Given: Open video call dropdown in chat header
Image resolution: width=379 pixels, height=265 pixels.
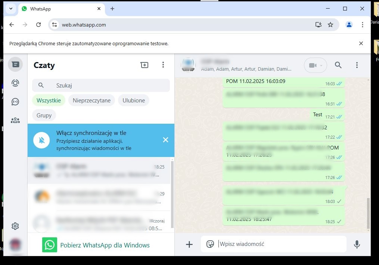Looking at the screenshot, I should click(316, 65).
